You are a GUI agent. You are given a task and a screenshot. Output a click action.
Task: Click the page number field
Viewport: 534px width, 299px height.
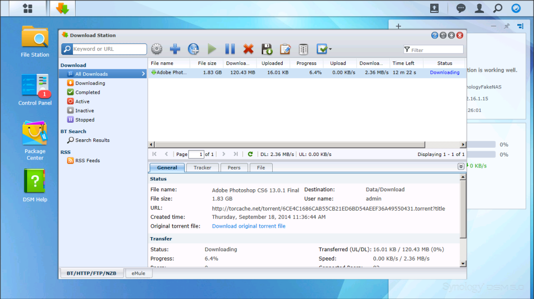[196, 154]
